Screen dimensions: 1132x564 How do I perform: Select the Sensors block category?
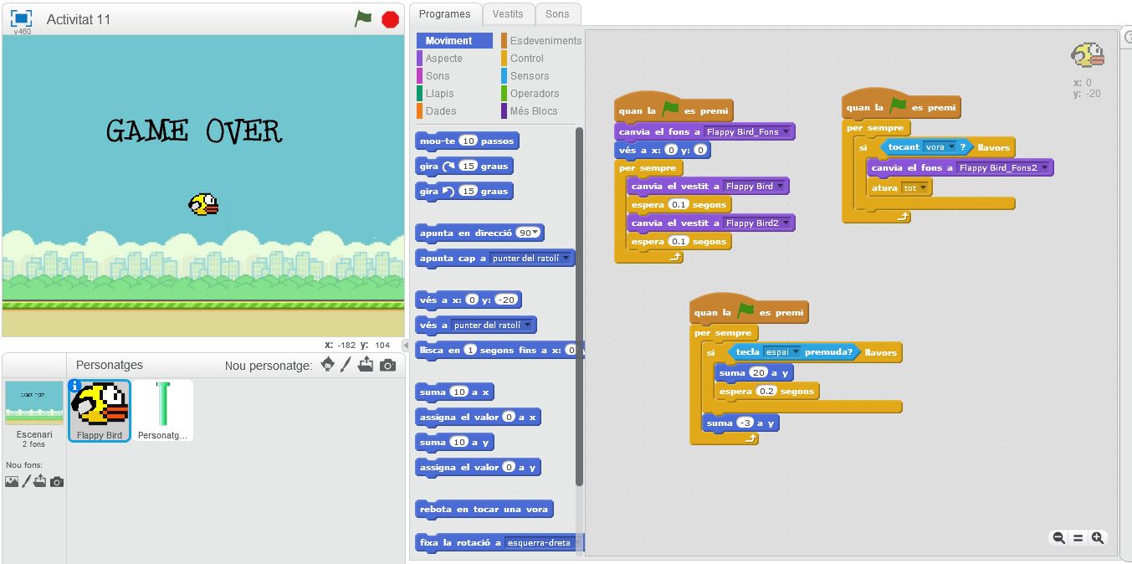pos(530,76)
